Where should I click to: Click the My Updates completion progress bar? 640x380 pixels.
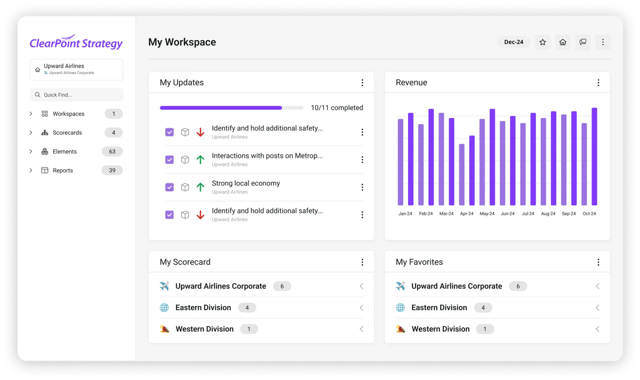coord(231,108)
